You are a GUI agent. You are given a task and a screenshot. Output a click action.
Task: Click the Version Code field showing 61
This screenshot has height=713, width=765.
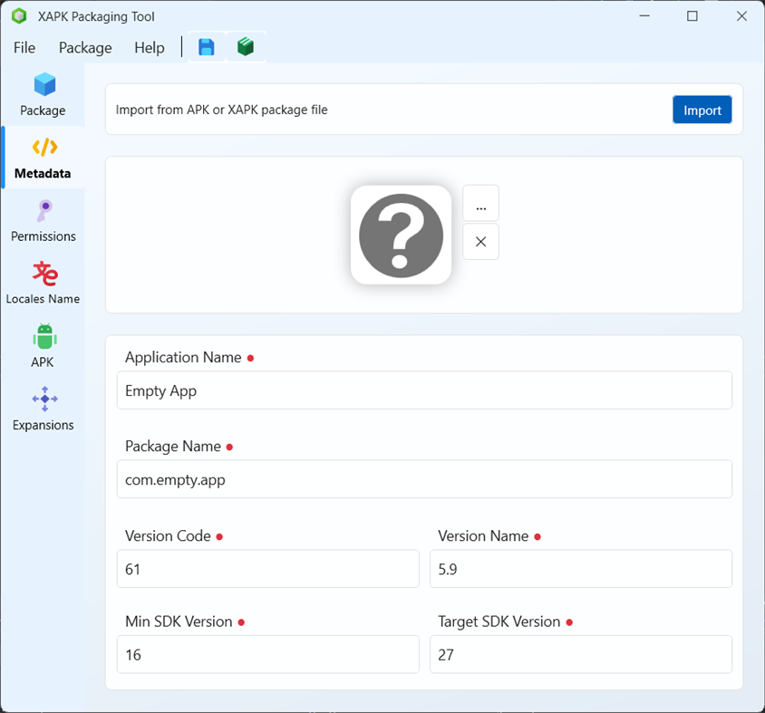click(x=267, y=569)
